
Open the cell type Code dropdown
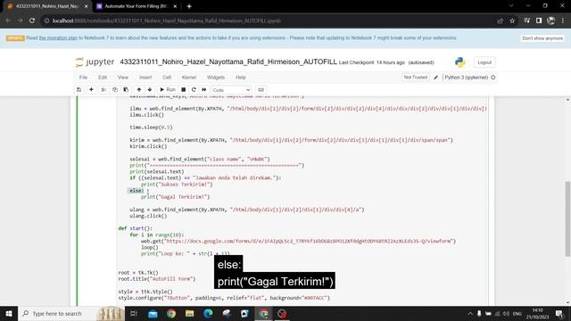[231, 90]
